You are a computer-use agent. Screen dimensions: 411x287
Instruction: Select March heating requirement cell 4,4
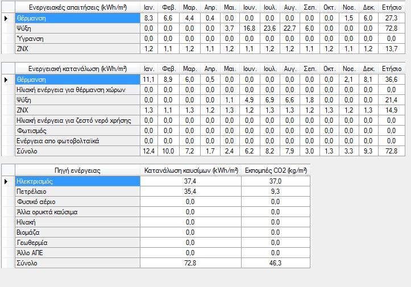pyautogui.click(x=189, y=18)
